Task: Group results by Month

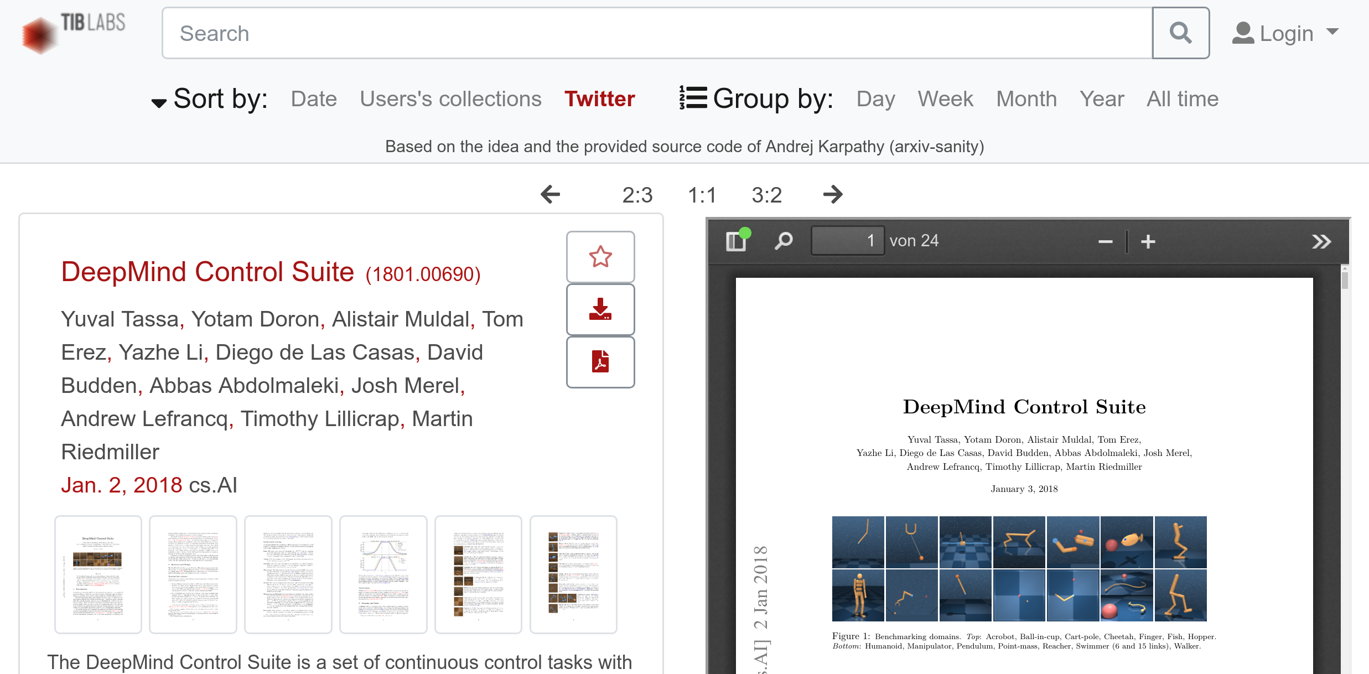Action: (x=1026, y=99)
